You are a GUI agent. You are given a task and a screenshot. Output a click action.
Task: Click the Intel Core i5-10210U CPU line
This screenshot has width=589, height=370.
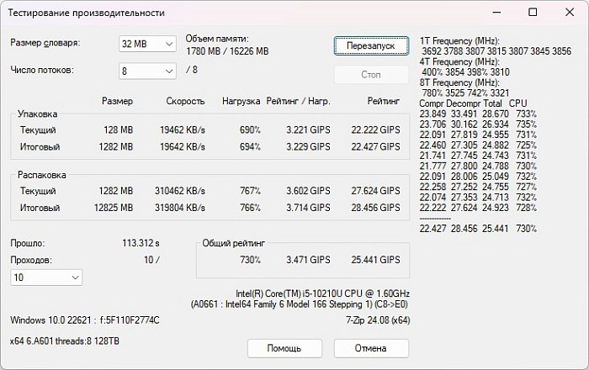pyautogui.click(x=322, y=293)
